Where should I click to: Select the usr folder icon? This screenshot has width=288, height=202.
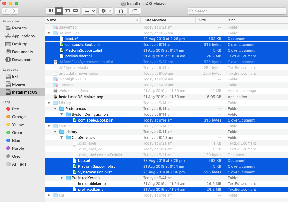click(55, 195)
